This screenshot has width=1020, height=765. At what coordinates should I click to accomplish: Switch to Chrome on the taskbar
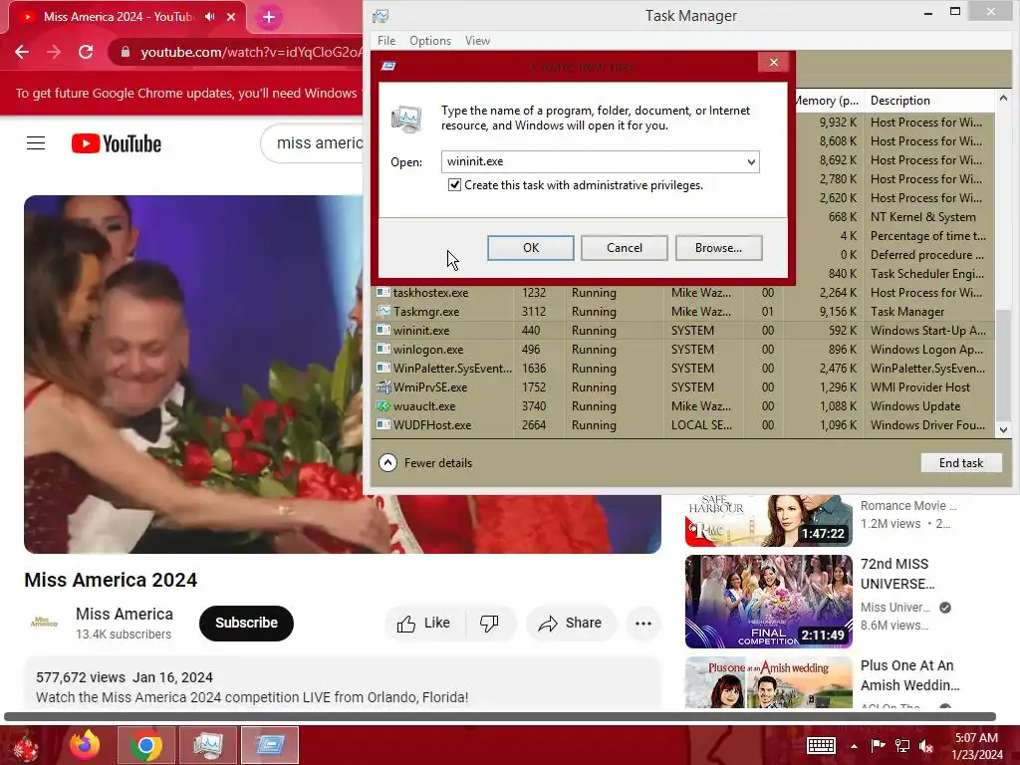[x=146, y=745]
